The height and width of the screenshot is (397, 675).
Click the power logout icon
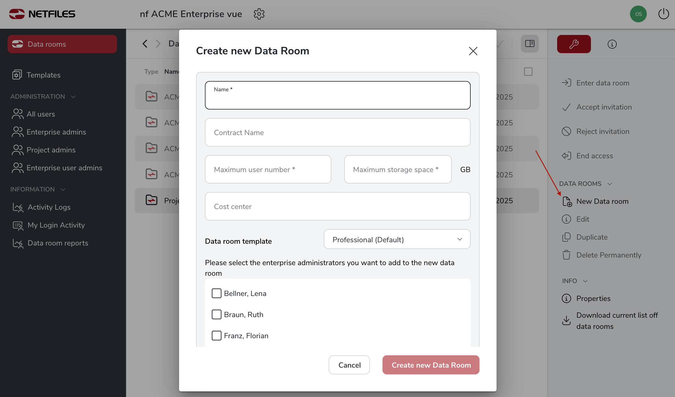663,14
